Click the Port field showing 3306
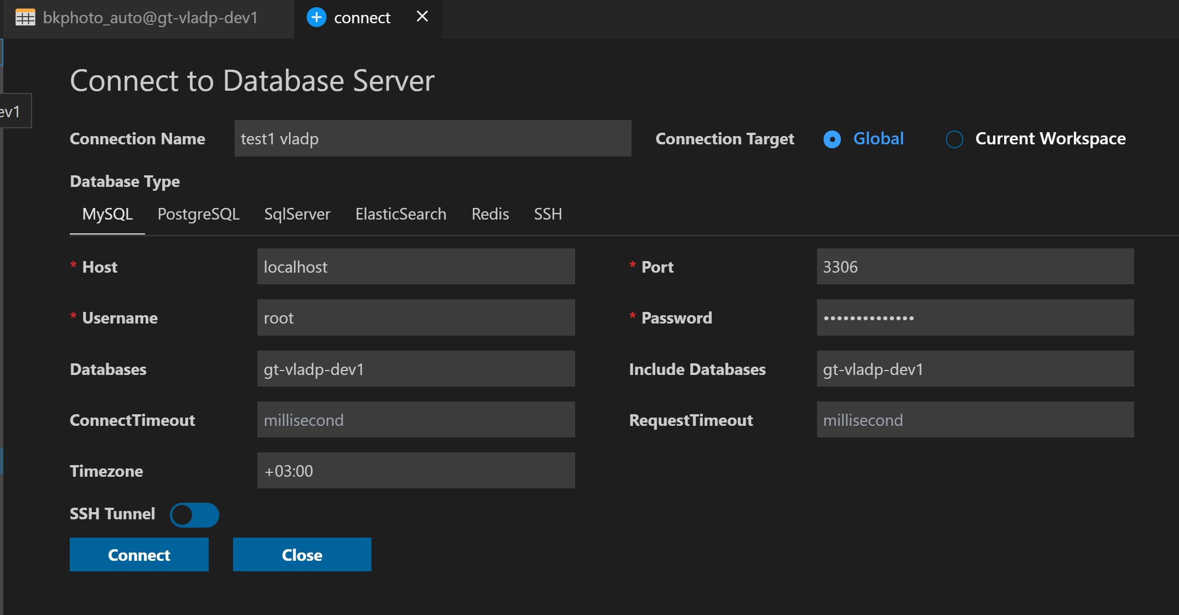 [975, 266]
